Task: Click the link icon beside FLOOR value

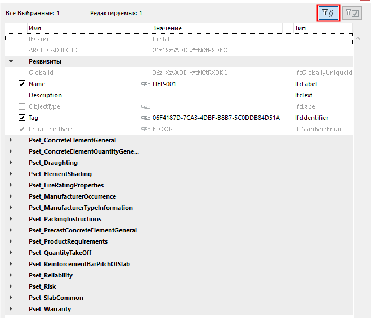Action: pos(146,129)
